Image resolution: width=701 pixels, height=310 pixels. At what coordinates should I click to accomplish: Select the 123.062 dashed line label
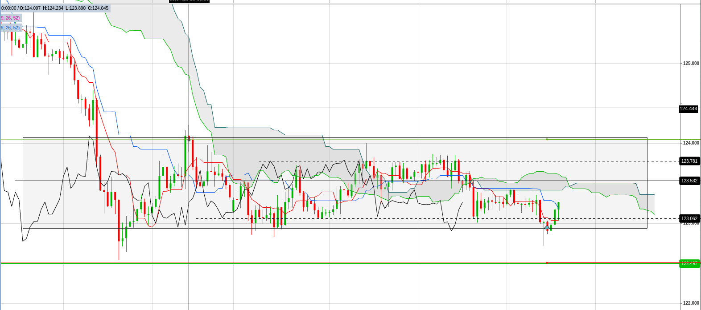[x=689, y=218]
